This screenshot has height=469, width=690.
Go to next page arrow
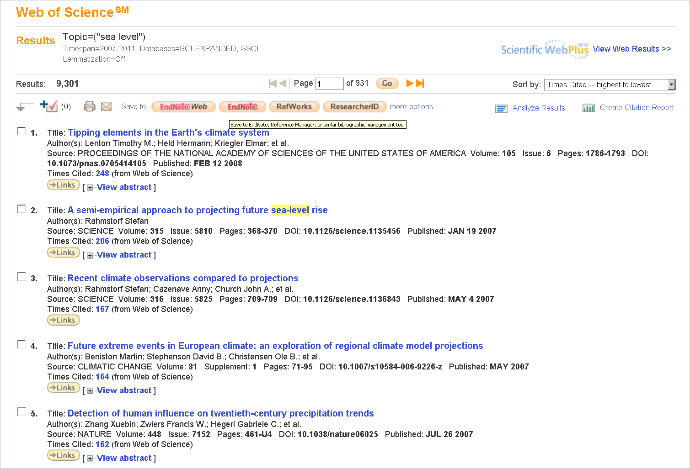(410, 83)
